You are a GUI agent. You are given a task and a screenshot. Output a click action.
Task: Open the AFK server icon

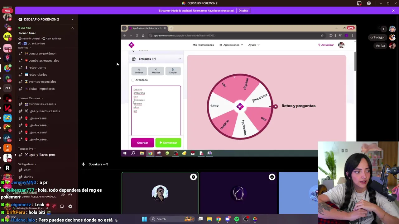7,37
